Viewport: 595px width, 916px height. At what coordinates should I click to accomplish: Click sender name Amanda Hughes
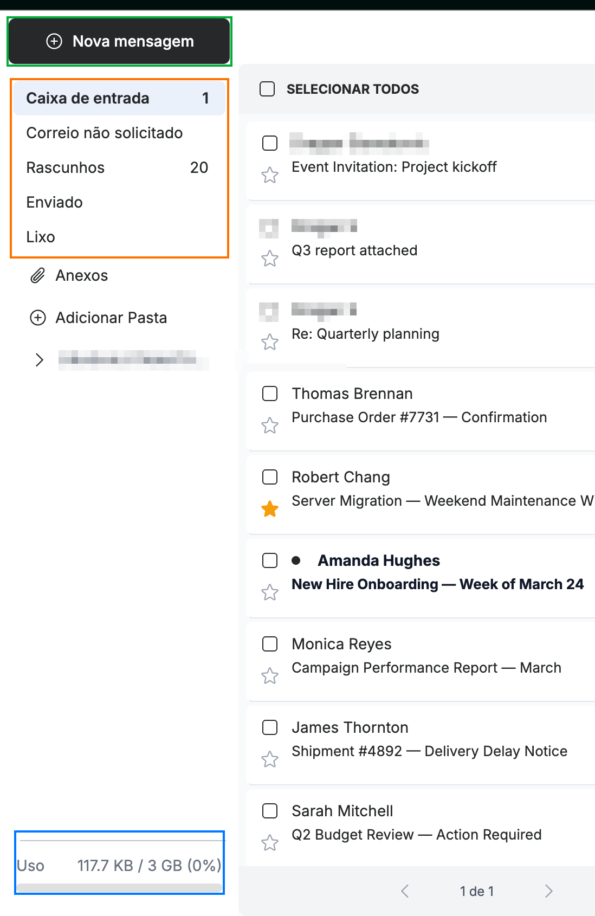tap(379, 560)
